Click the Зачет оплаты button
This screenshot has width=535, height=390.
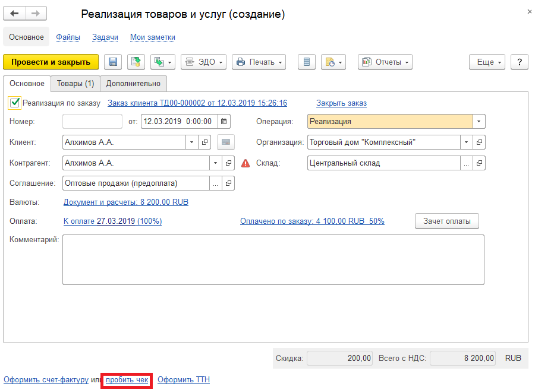click(x=446, y=221)
